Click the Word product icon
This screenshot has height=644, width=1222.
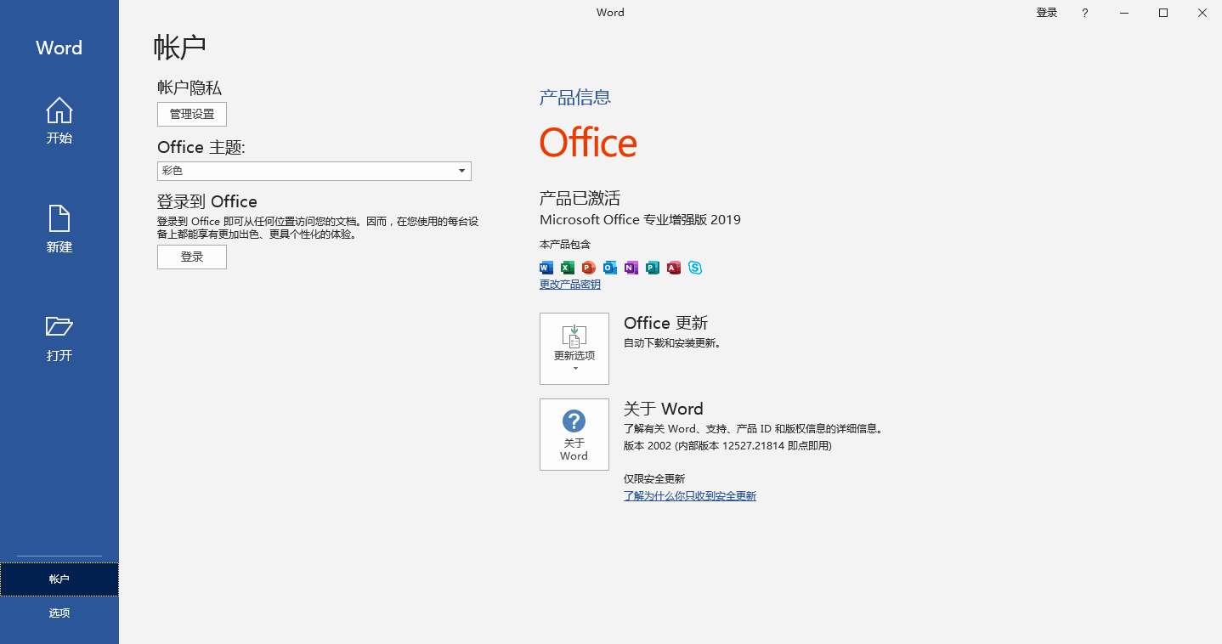click(x=546, y=268)
